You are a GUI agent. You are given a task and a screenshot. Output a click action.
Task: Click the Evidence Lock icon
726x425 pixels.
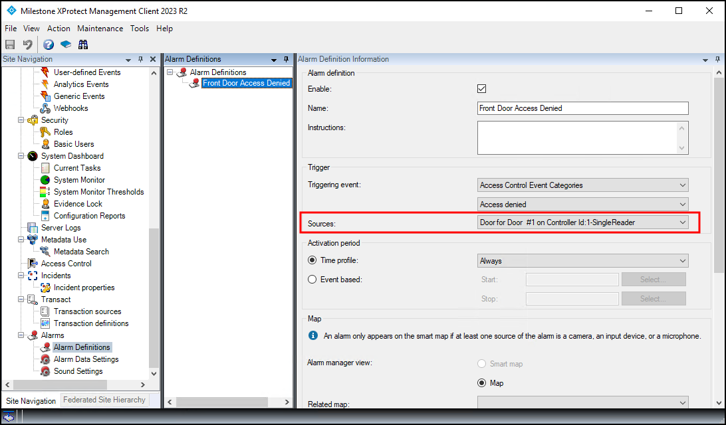[45, 204]
